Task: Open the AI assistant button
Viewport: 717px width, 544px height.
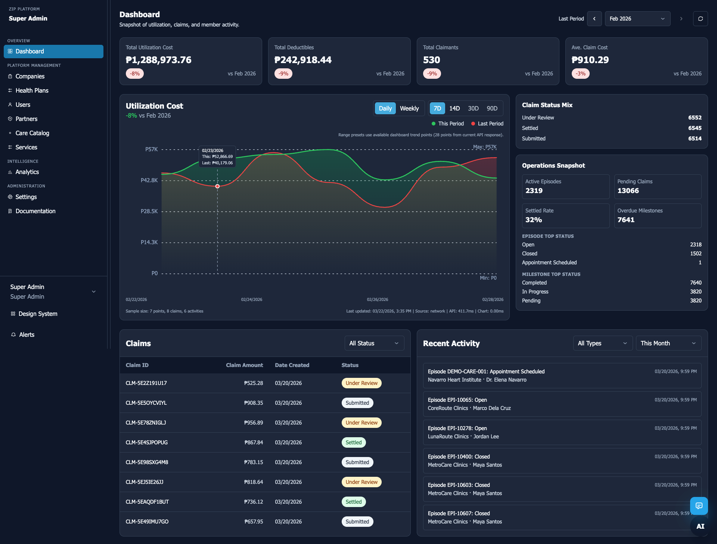Action: click(700, 526)
